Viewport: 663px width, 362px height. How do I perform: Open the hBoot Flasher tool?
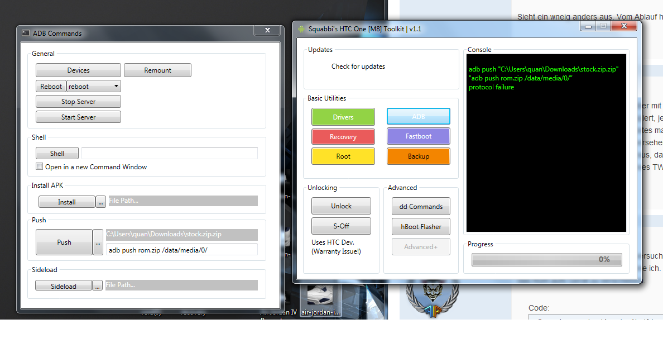421,227
